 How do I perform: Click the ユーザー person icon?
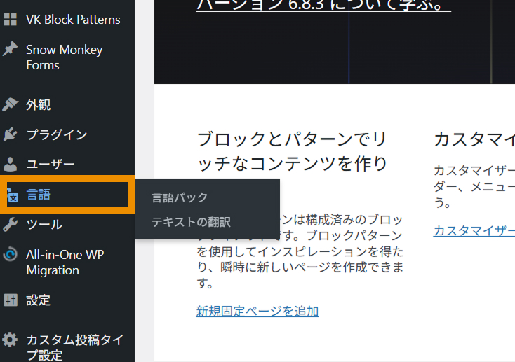[x=11, y=165]
